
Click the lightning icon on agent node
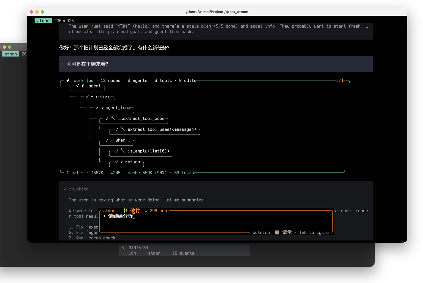[83, 86]
